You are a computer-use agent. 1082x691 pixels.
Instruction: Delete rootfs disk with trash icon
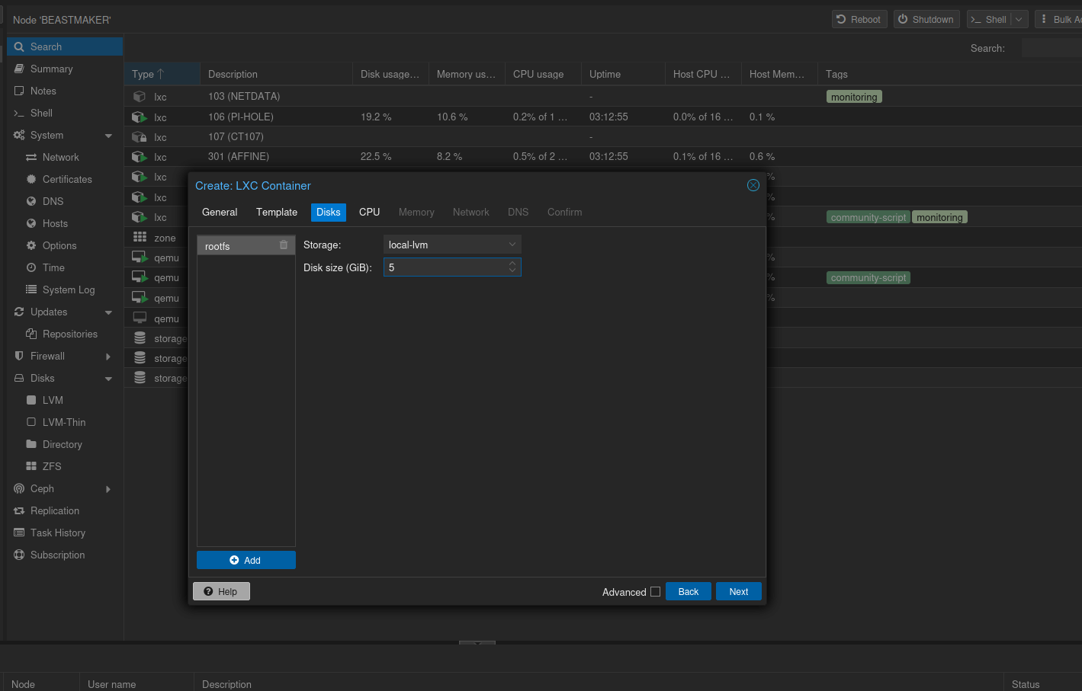284,245
